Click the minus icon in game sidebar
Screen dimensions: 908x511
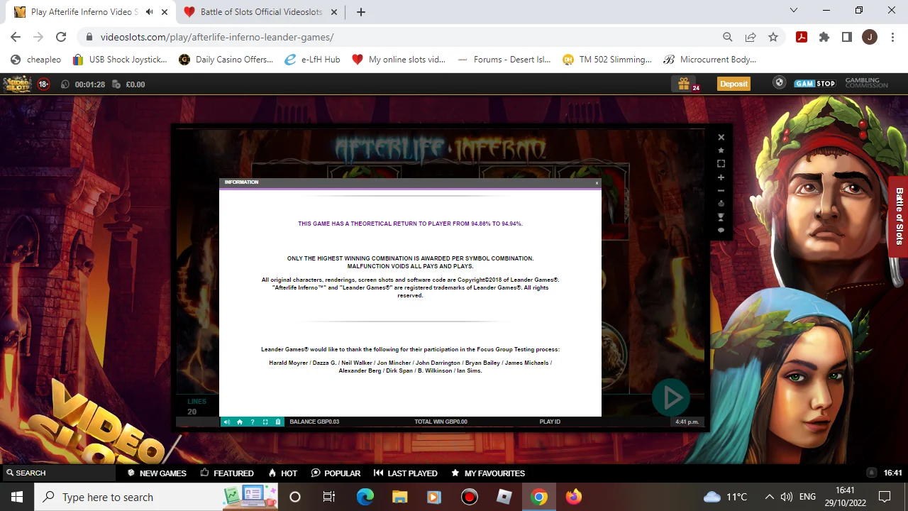721,191
